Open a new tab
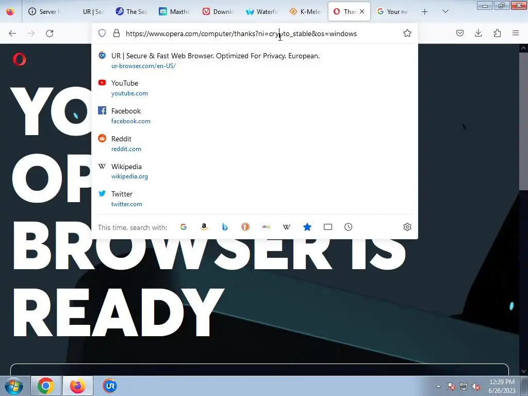 (425, 12)
